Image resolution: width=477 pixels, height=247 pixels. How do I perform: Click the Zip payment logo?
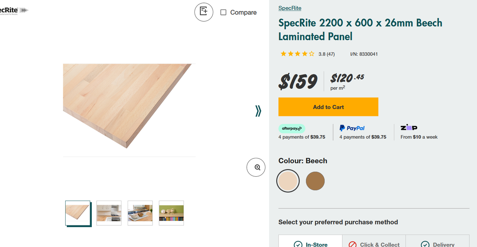(x=409, y=128)
